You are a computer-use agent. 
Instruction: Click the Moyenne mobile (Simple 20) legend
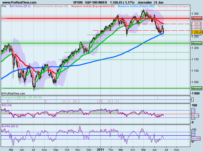50,6
